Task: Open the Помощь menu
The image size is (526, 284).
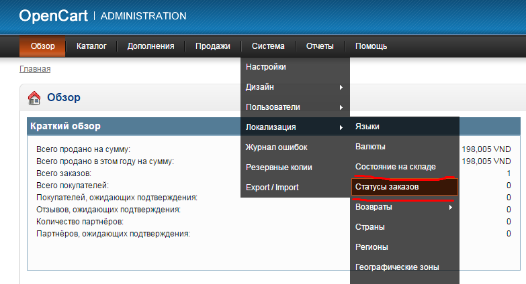Action: point(371,46)
